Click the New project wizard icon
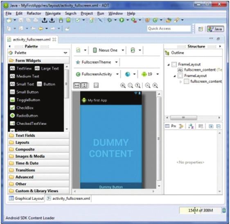The height and width of the screenshot is (224, 230). (x=9, y=20)
